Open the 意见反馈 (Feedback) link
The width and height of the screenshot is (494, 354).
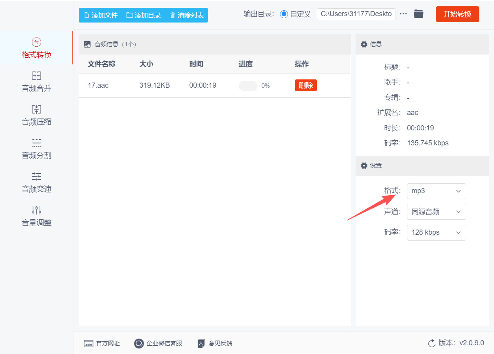pyautogui.click(x=214, y=343)
